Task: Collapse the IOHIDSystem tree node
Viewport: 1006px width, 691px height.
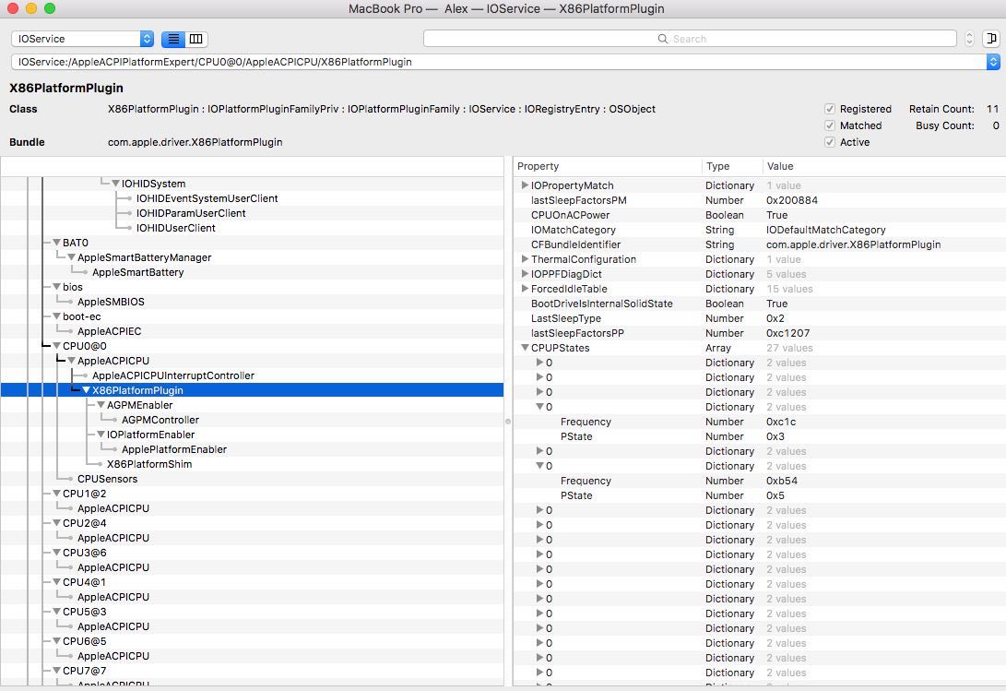Action: coord(115,184)
